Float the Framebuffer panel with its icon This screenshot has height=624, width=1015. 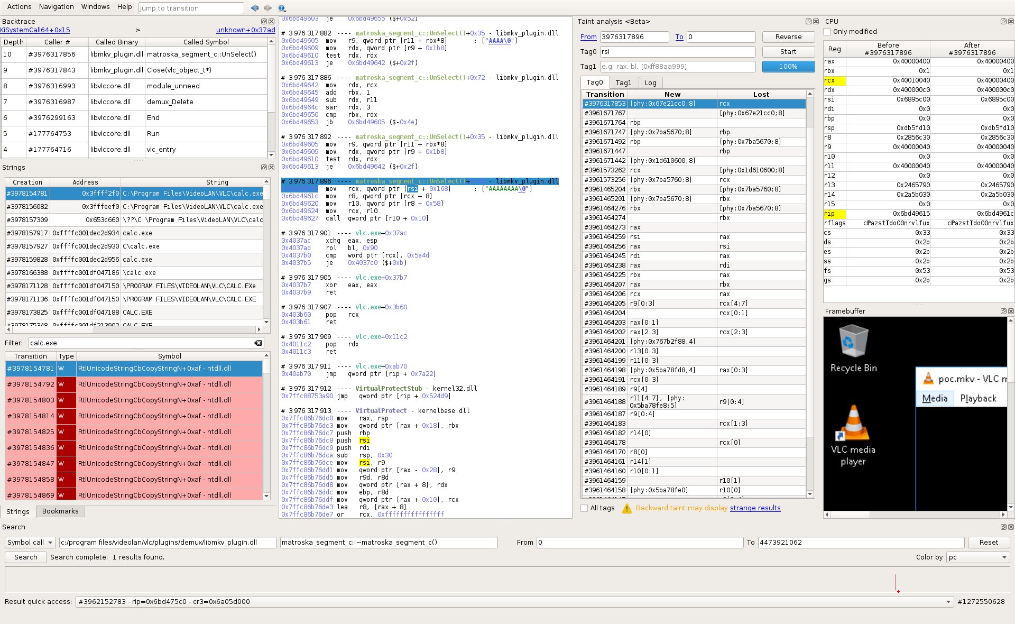pos(1003,311)
